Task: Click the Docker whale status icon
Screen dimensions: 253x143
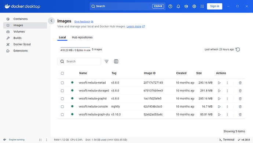Action: pos(5,139)
